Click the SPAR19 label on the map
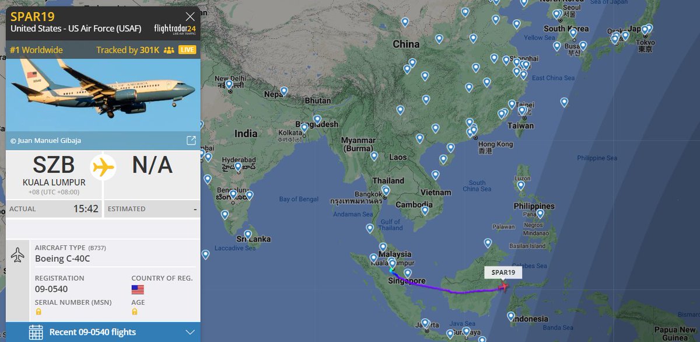 click(503, 273)
